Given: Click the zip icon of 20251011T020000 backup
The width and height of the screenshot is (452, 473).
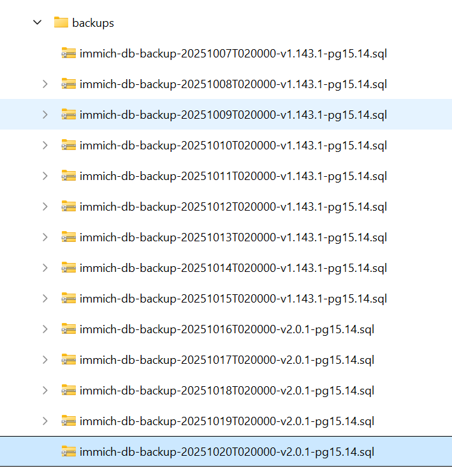Looking at the screenshot, I should (x=69, y=176).
